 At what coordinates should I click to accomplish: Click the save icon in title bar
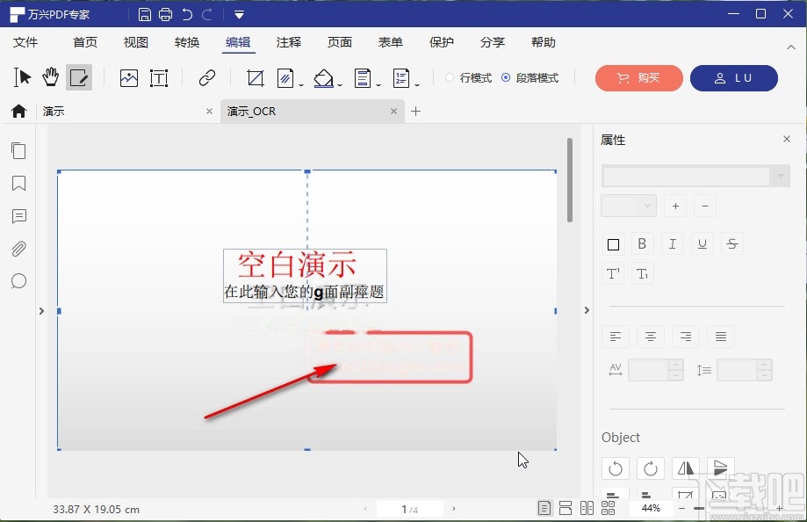click(145, 14)
